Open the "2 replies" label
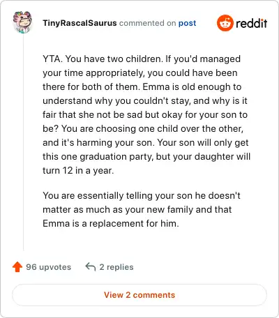The height and width of the screenshot is (318, 279). coord(116,267)
